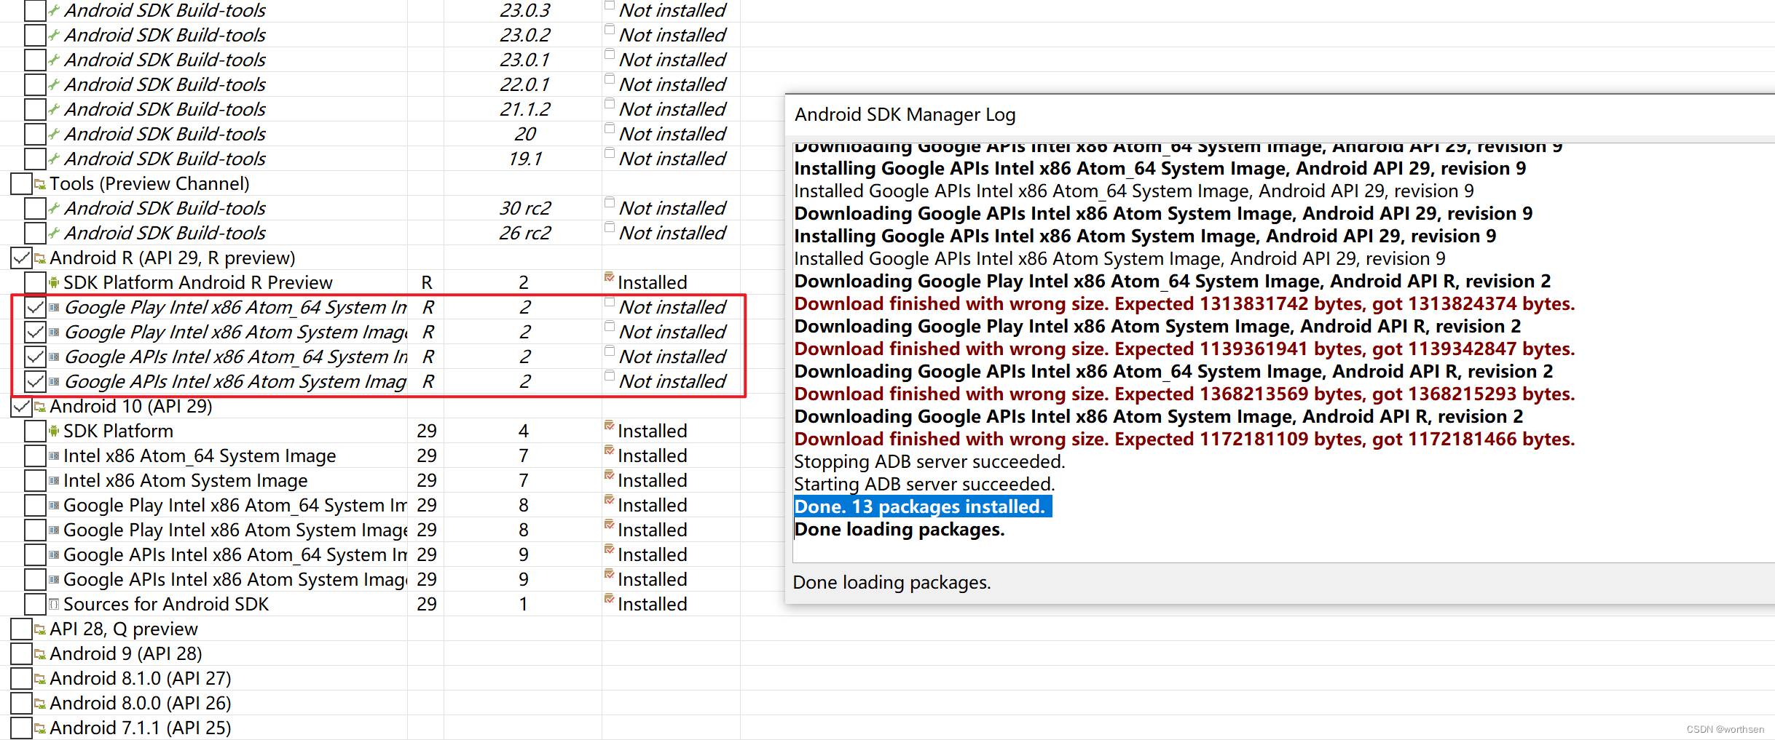Click revision 9 cell of Google APIs Atom_64 API 29
The width and height of the screenshot is (1775, 740).
[x=523, y=554]
